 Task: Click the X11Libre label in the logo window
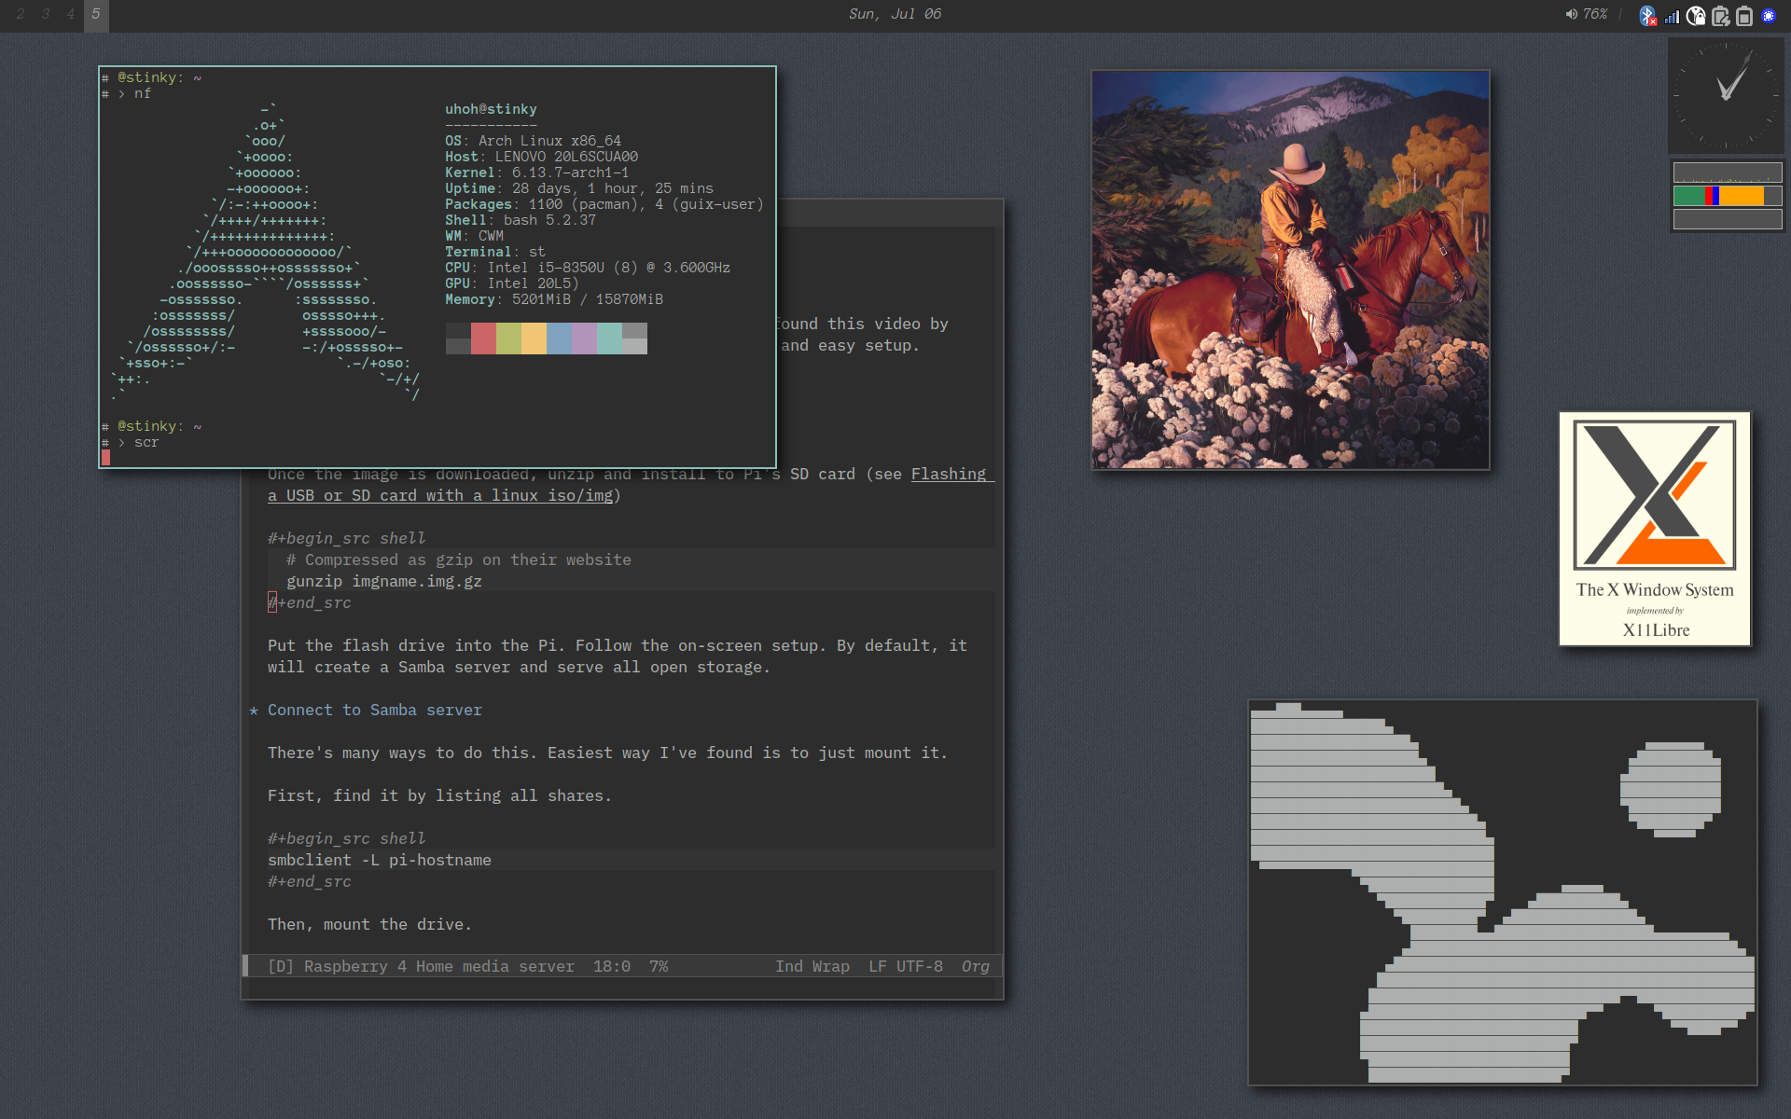coord(1656,629)
